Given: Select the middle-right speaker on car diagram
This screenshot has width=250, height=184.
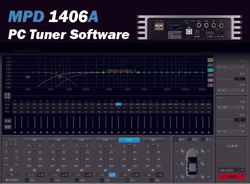Looking at the screenshot, I should click(x=202, y=164).
